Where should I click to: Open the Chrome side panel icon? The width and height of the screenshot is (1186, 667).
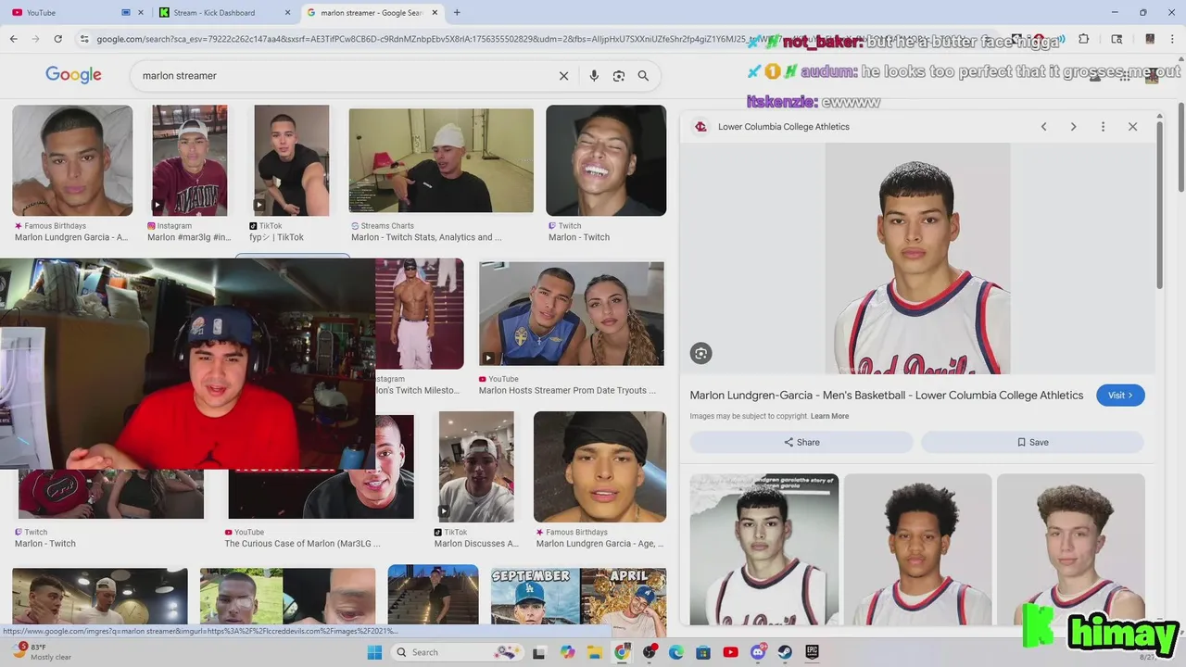tap(1117, 39)
